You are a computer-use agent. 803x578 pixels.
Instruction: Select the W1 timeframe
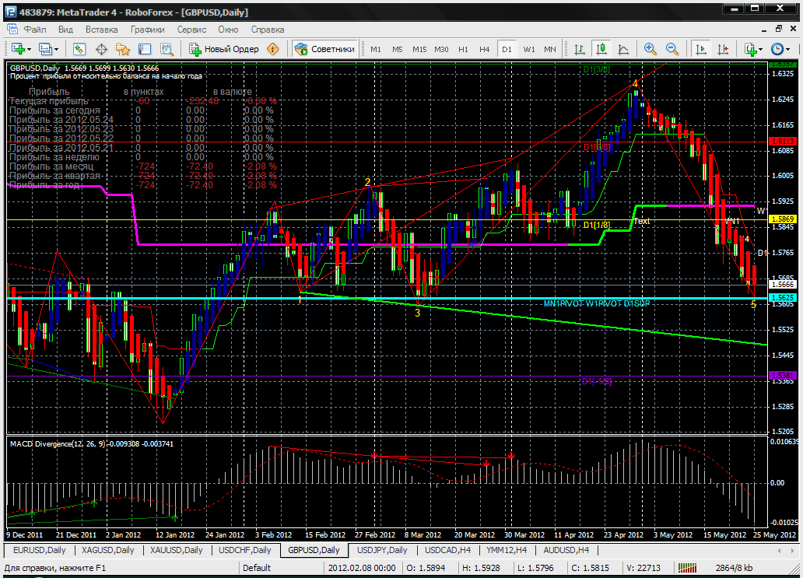529,49
